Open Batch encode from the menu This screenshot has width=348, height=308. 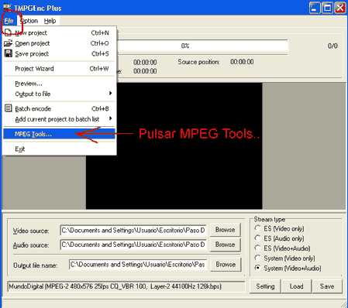[x=60, y=108]
